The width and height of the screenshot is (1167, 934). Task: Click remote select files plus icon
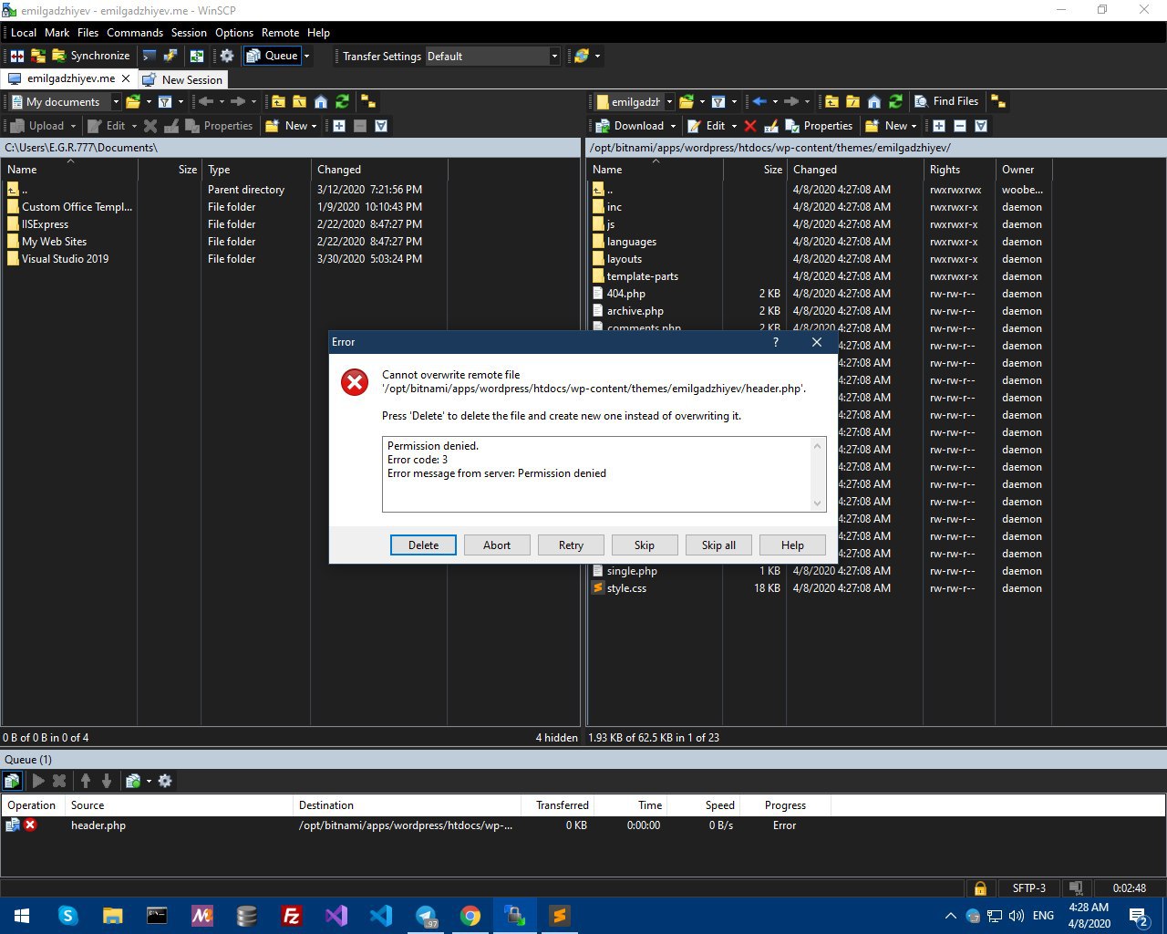click(939, 126)
